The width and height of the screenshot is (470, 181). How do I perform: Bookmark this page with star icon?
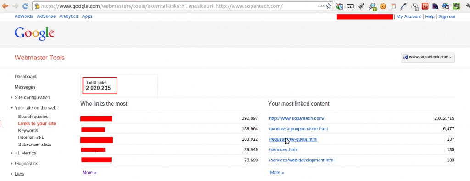coord(329,6)
